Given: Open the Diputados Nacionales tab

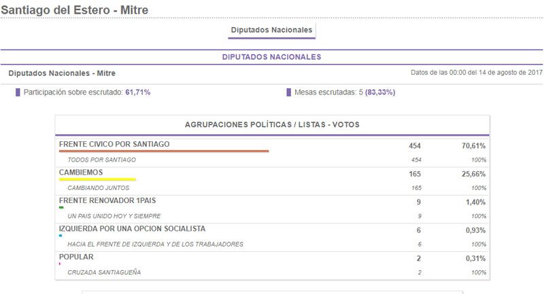Looking at the screenshot, I should point(271,31).
